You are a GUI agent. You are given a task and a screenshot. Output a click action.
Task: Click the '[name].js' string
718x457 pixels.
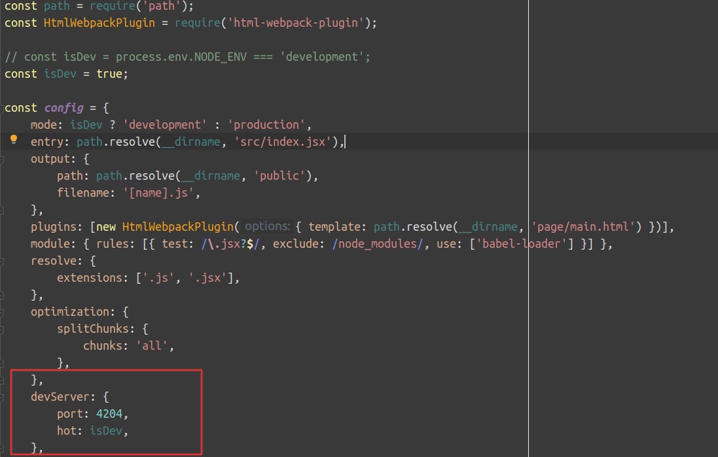coord(158,193)
